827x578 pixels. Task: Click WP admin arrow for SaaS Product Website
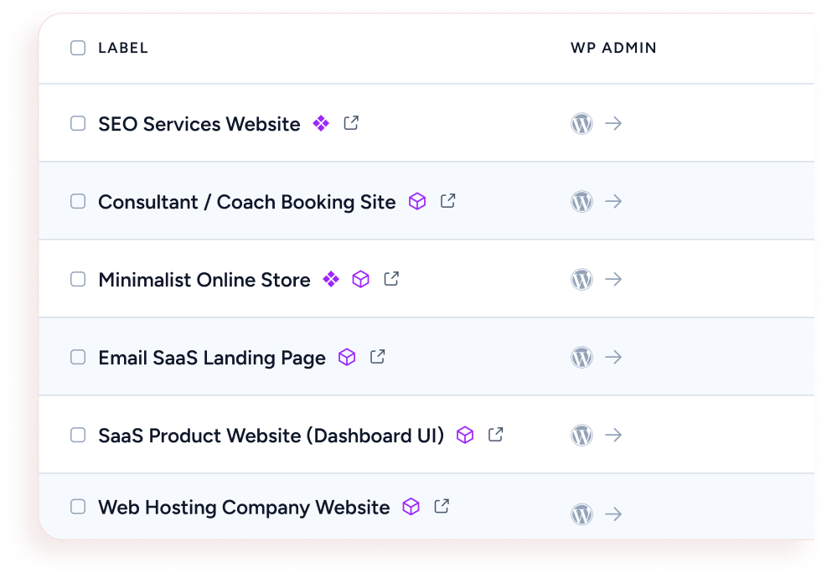pos(613,436)
